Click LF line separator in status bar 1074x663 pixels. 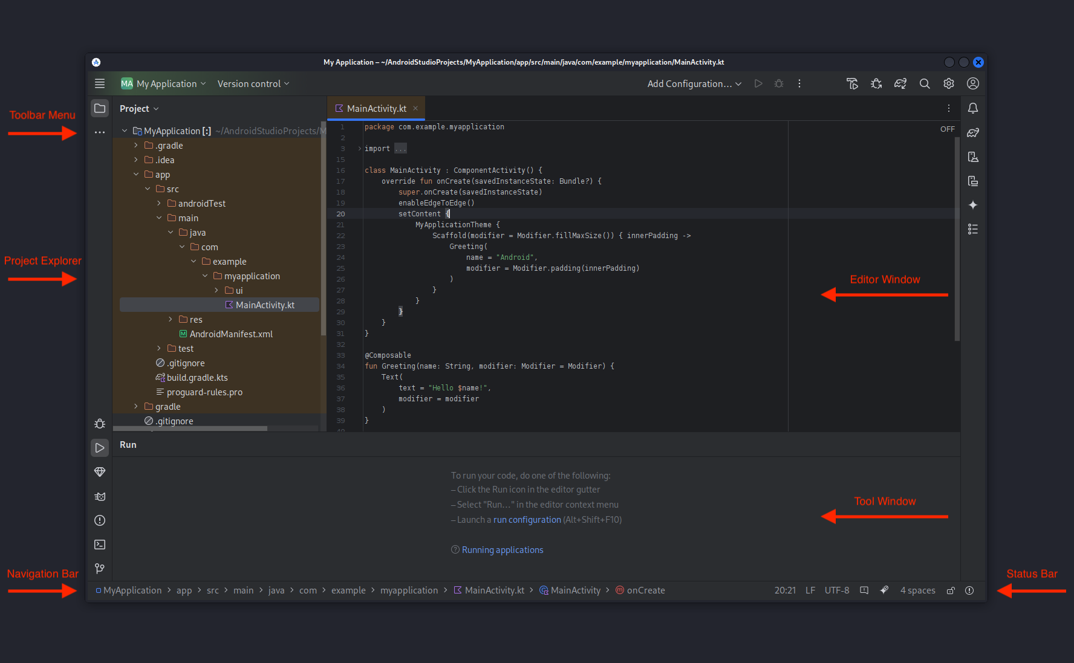tap(810, 590)
